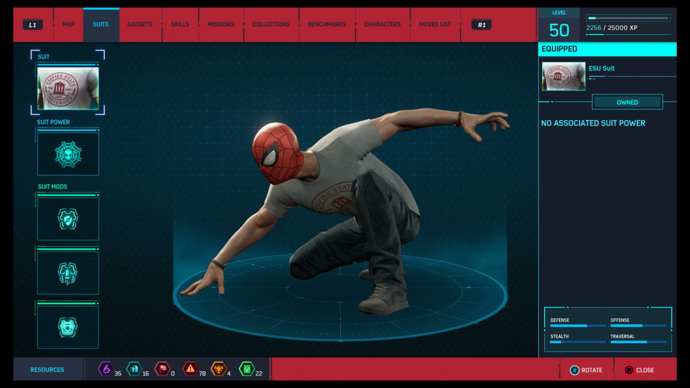Select the ESU Suit thumbnail in Suit slot

tap(68, 89)
